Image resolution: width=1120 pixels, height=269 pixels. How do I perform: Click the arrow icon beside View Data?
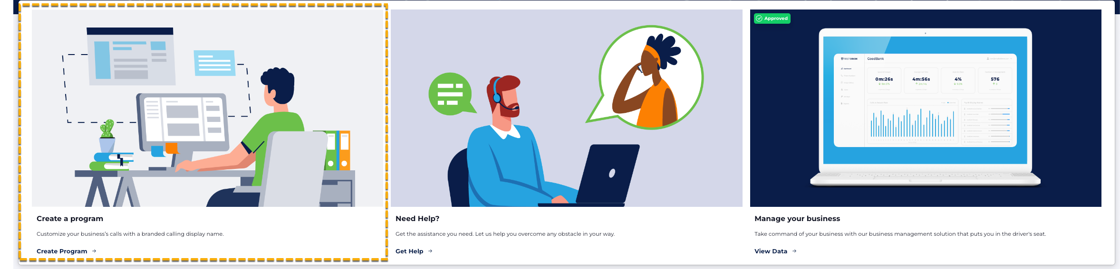794,251
